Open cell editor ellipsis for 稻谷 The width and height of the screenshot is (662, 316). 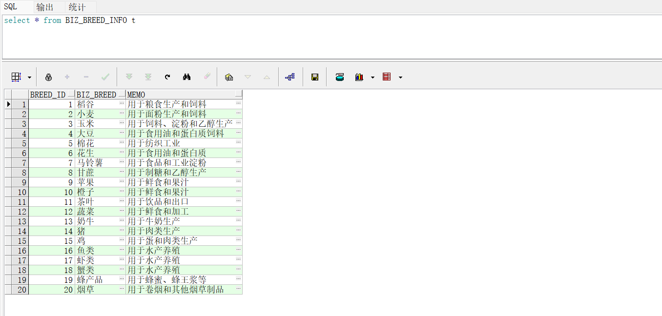coord(122,104)
